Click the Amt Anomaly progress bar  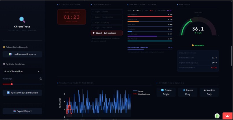(x=150, y=36)
